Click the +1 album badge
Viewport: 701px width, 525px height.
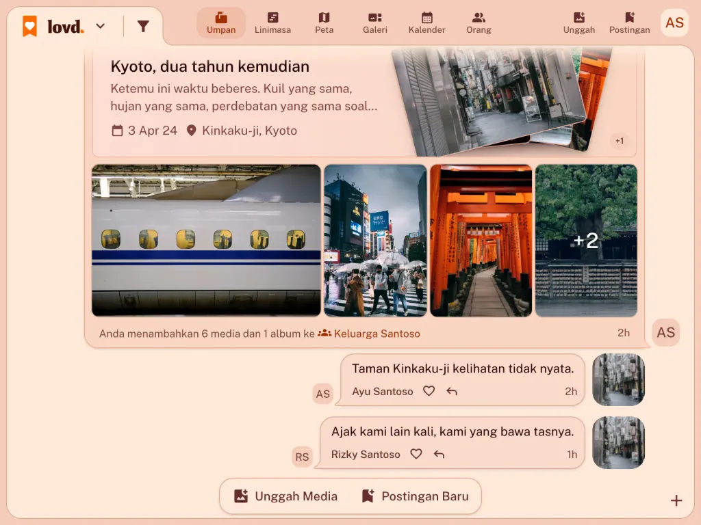pyautogui.click(x=619, y=141)
